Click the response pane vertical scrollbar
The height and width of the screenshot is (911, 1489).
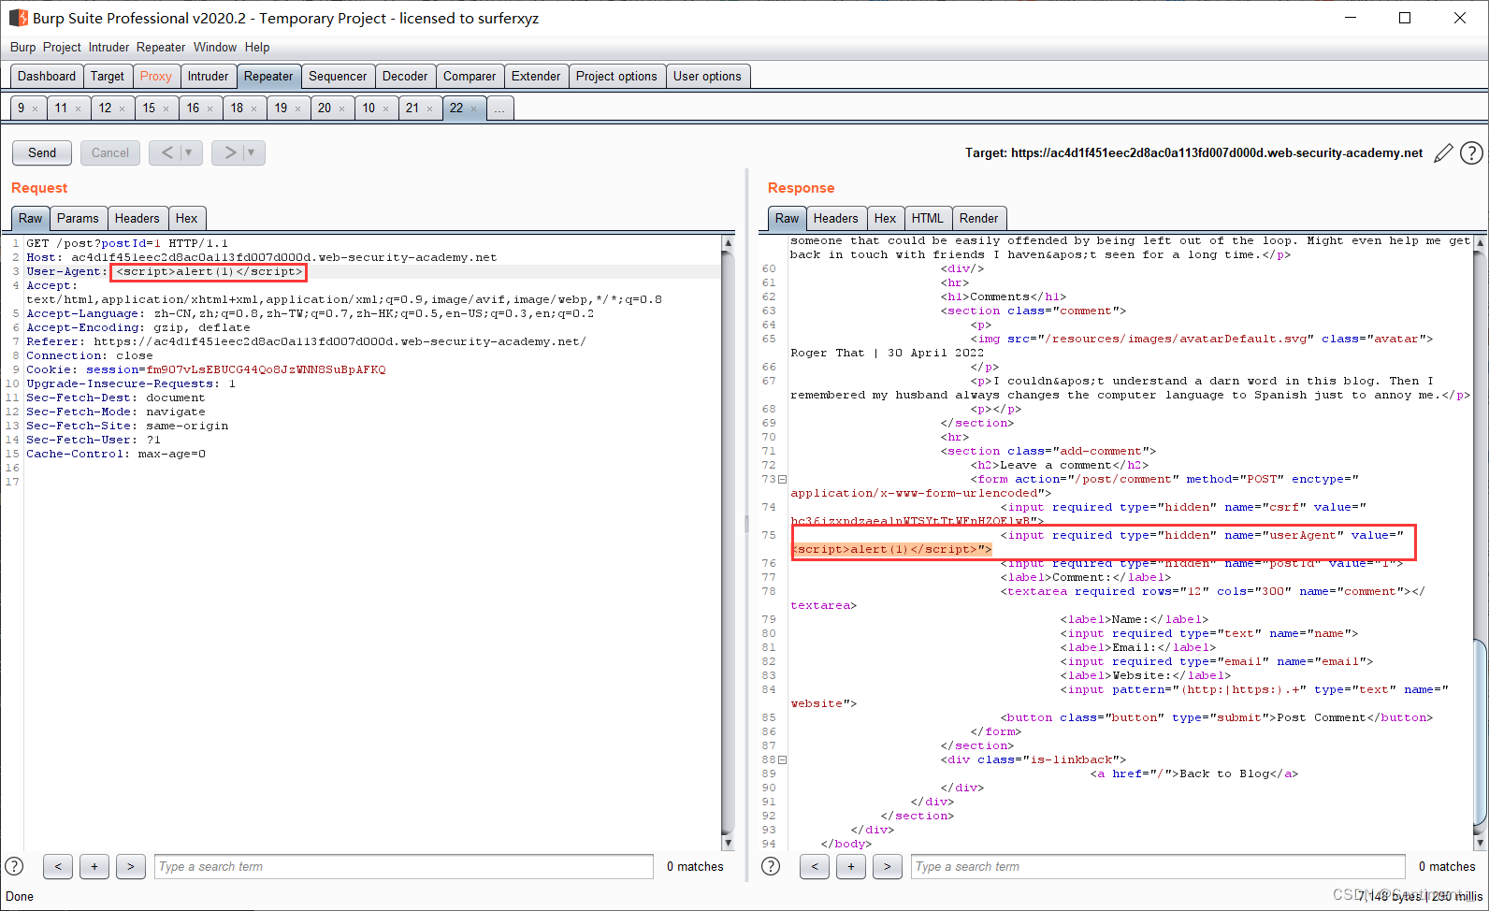click(1480, 542)
